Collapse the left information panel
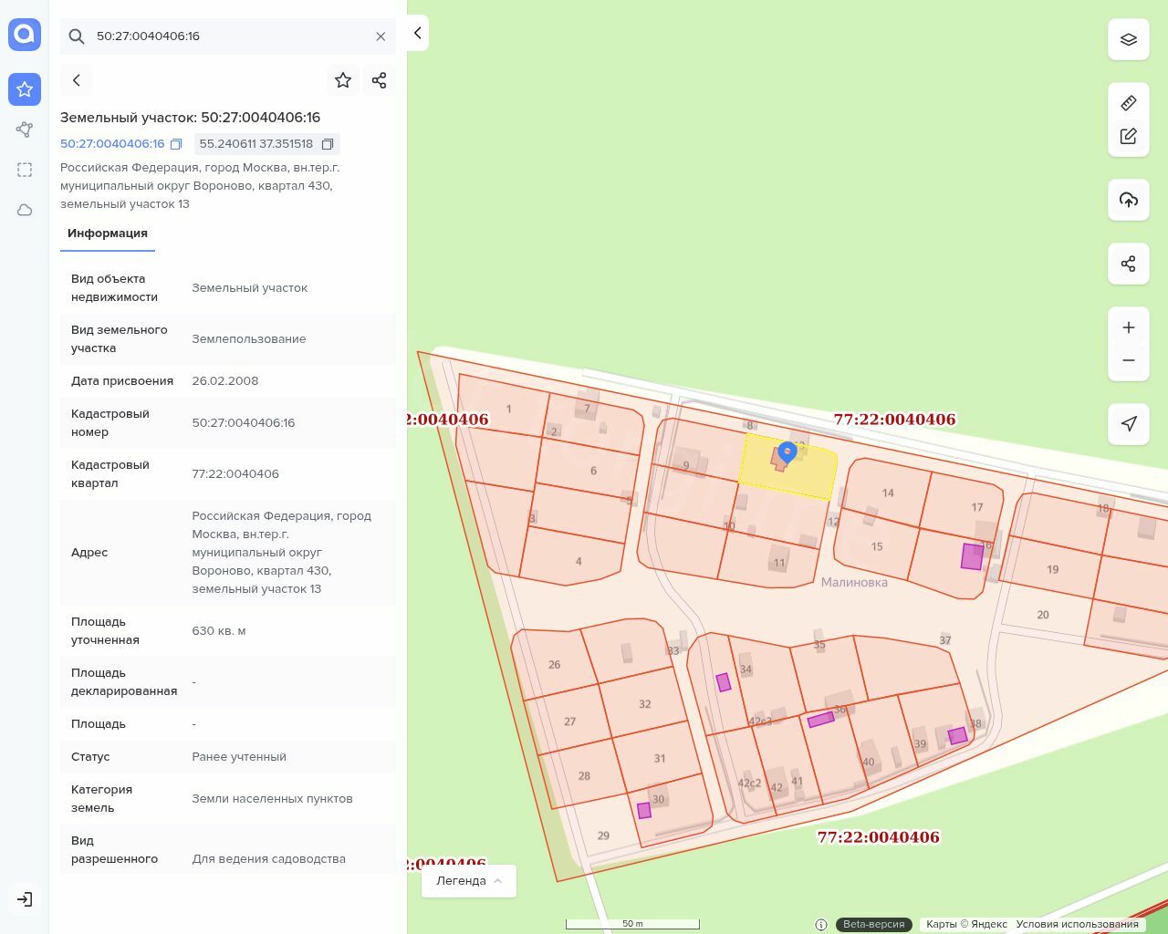Screen dimensions: 1168x934 tap(417, 33)
